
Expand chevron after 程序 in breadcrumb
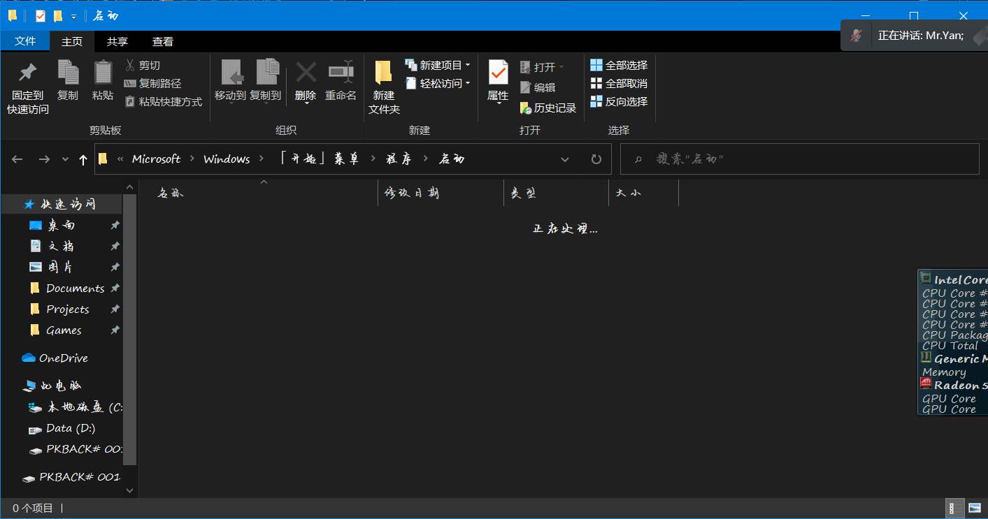click(426, 159)
